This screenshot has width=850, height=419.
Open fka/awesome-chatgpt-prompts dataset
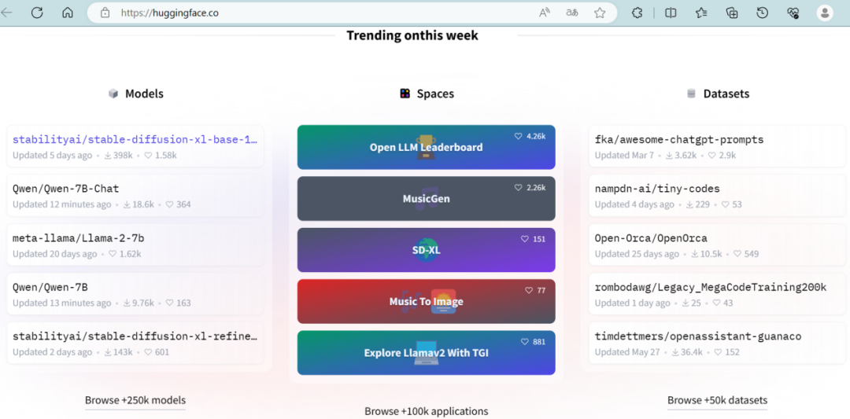678,140
